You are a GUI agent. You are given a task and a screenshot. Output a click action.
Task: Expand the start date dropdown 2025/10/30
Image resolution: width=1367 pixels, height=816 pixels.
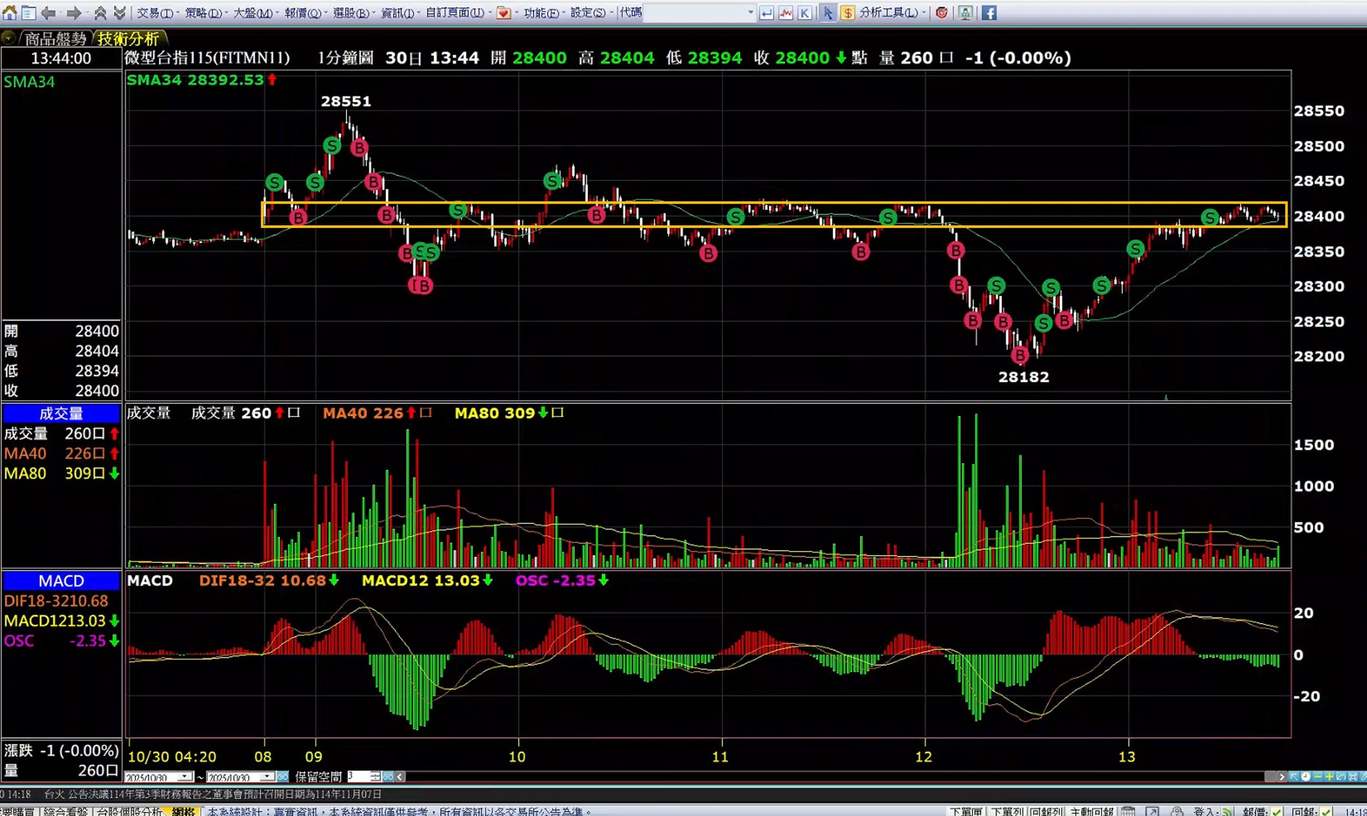(186, 777)
